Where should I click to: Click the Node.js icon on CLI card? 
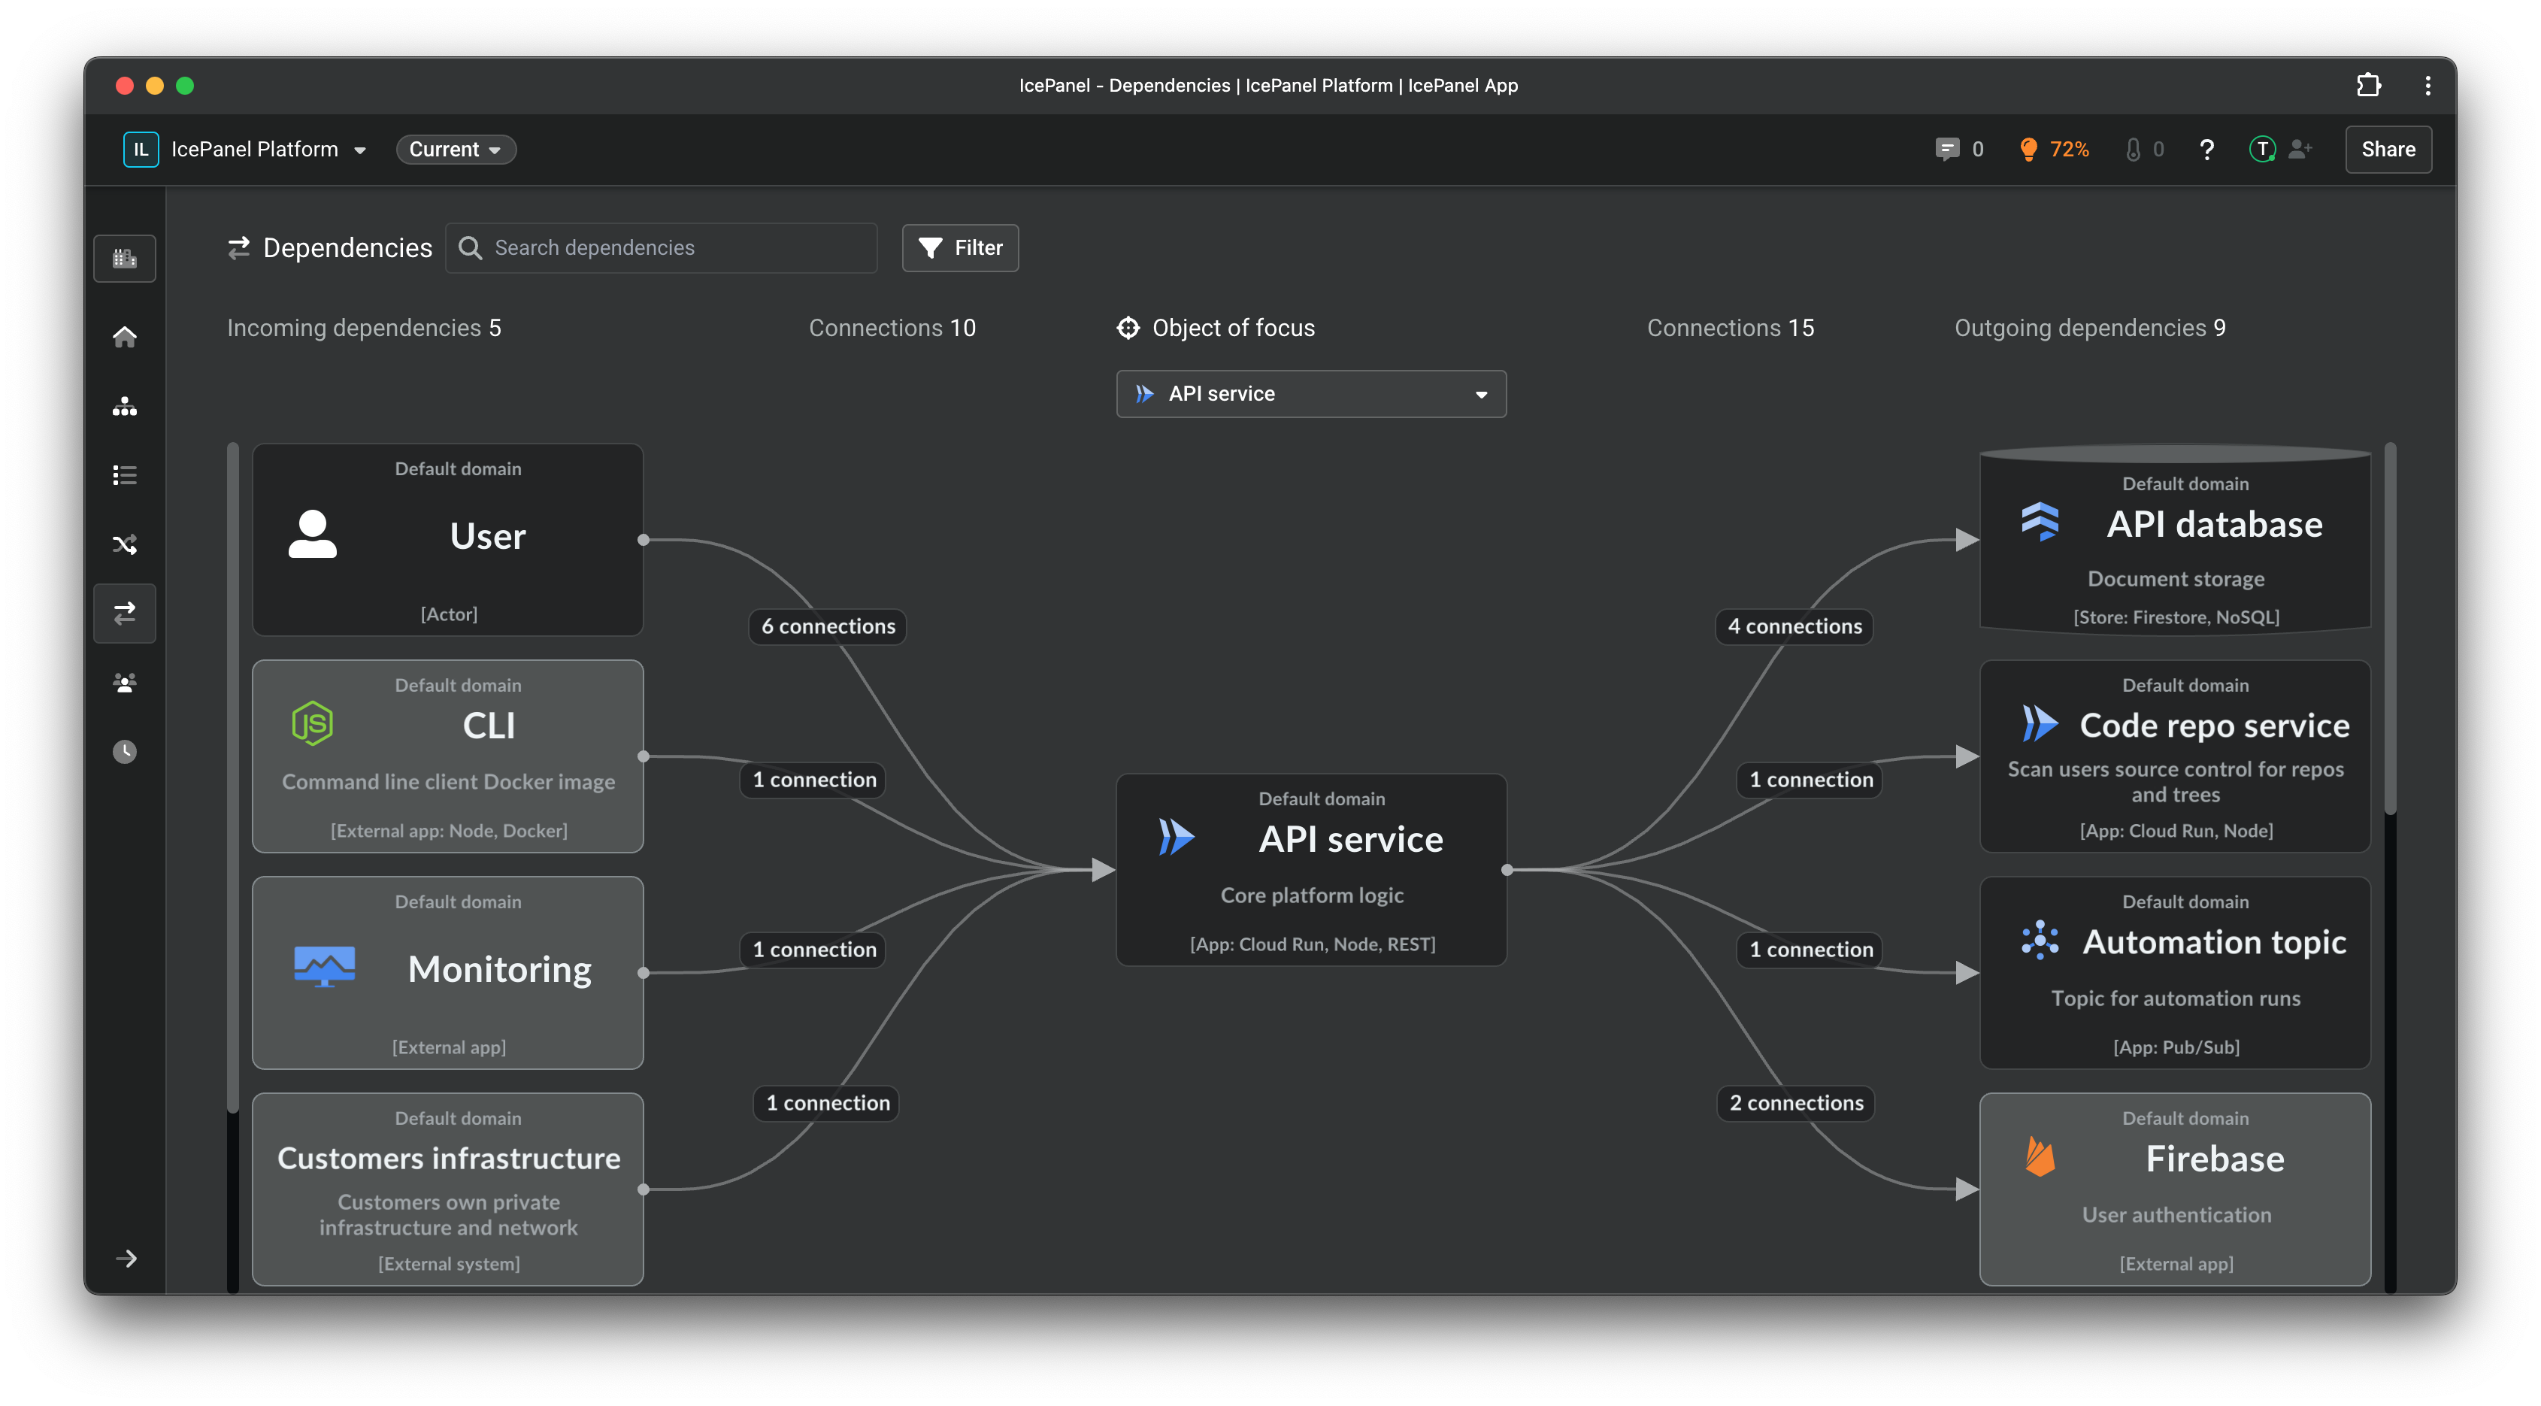[313, 723]
